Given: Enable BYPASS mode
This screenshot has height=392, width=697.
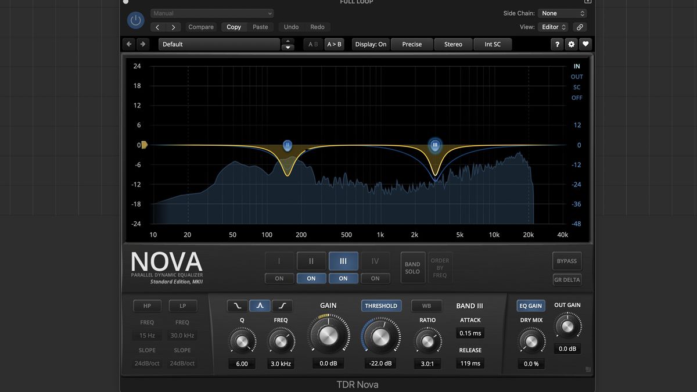Looking at the screenshot, I should 567,261.
